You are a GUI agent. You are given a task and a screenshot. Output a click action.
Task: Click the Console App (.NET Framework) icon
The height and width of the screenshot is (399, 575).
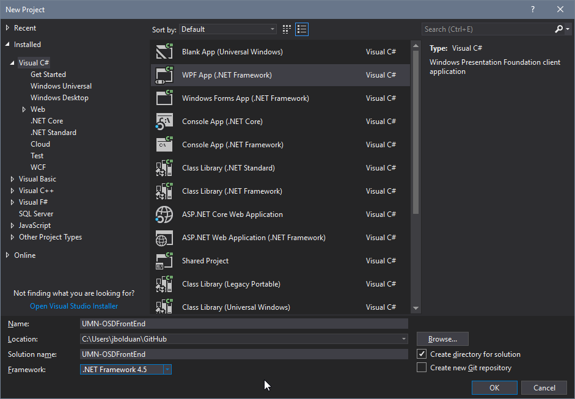pos(164,144)
